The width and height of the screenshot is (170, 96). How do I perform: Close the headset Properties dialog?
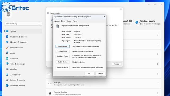point(104,17)
